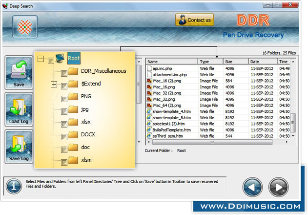The height and width of the screenshot is (215, 308).
Task: Click the attachment.inc.php file icon
Action: point(149,74)
